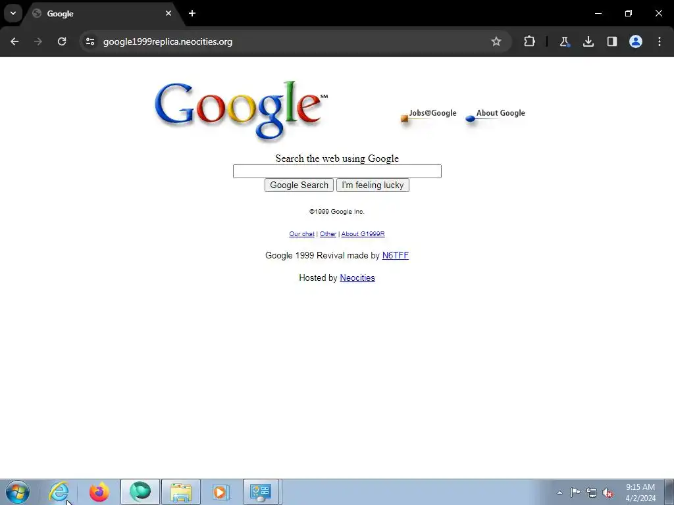Bookmark this page with the star icon

[496, 41]
